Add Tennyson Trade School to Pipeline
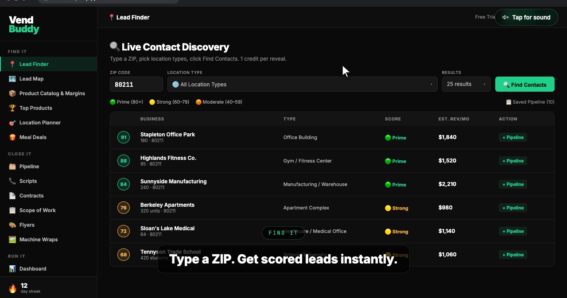 pos(513,255)
